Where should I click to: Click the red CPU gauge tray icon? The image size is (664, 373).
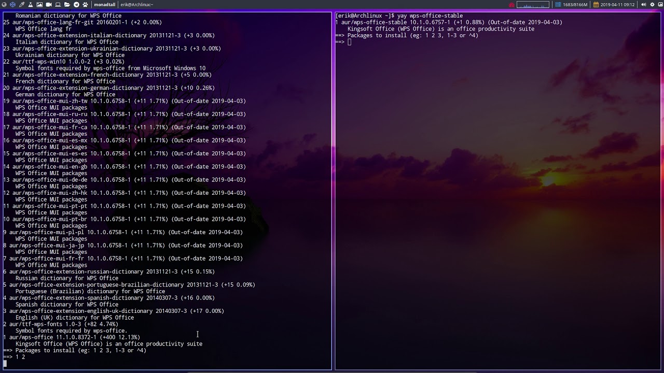511,5
